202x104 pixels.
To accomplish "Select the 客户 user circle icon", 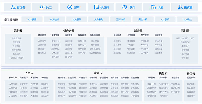I will (69, 7).
